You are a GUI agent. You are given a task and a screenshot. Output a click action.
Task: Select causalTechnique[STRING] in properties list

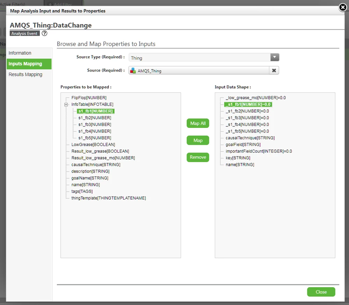coord(96,165)
